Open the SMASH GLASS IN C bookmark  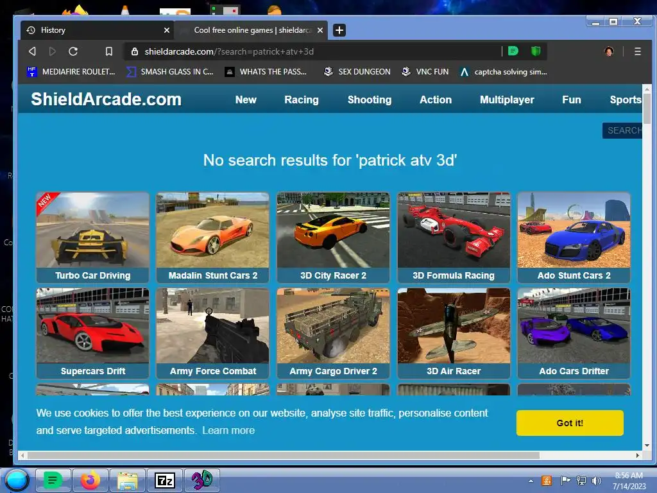[170, 72]
